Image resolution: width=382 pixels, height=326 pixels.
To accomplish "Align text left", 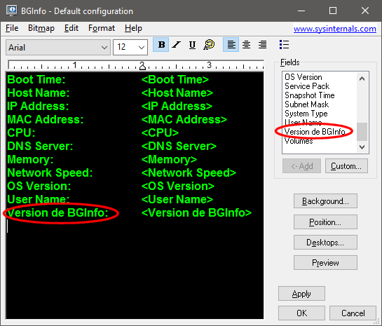I will pyautogui.click(x=231, y=45).
